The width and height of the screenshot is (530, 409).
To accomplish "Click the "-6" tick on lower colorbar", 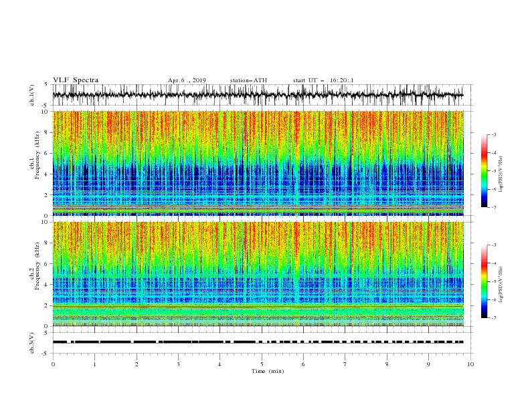I will pos(494,299).
